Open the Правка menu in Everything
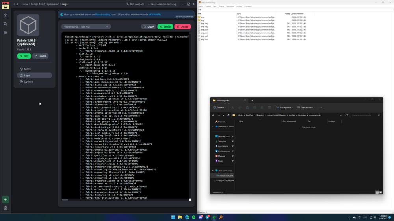The width and height of the screenshot is (394, 221). [x=208, y=6]
